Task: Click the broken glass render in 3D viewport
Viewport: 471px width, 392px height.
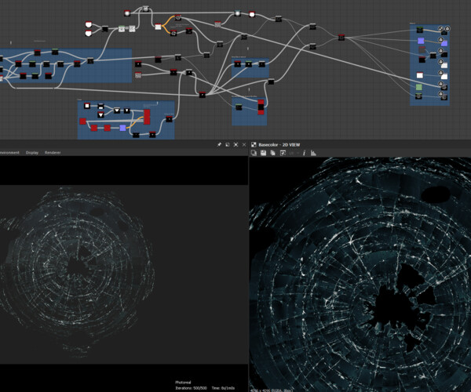Action: tap(77, 267)
